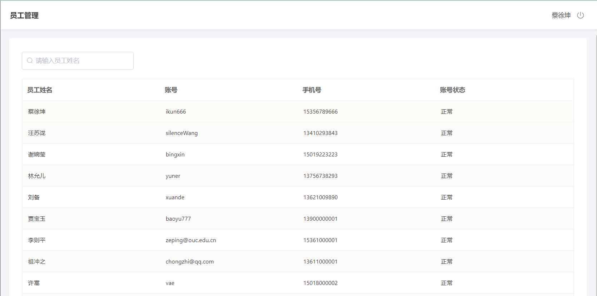Click 正常 status in vae row

coord(447,283)
